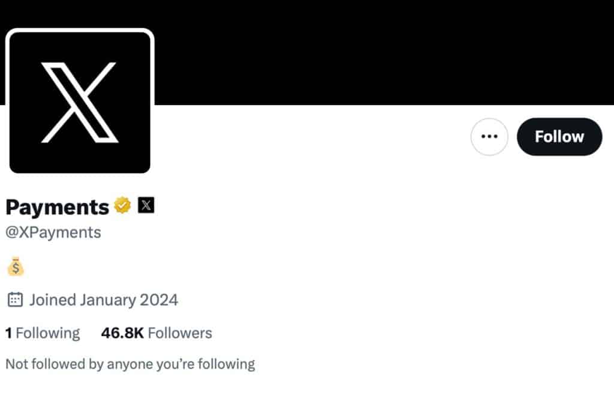Open the three-dot More options menu
This screenshot has width=614, height=410.
[489, 137]
